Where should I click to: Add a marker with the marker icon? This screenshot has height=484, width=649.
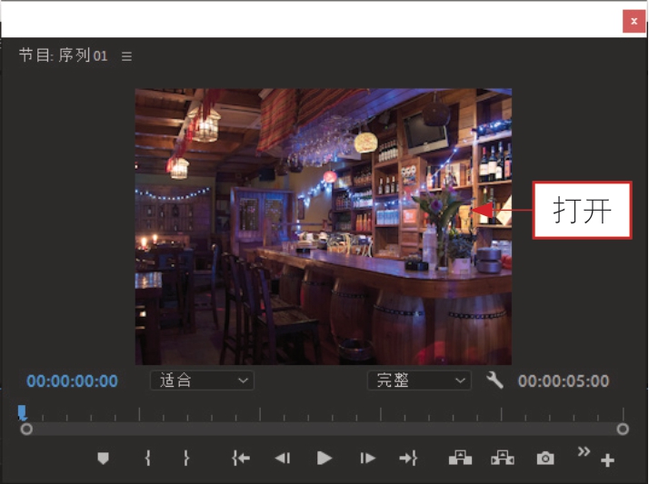pos(103,458)
